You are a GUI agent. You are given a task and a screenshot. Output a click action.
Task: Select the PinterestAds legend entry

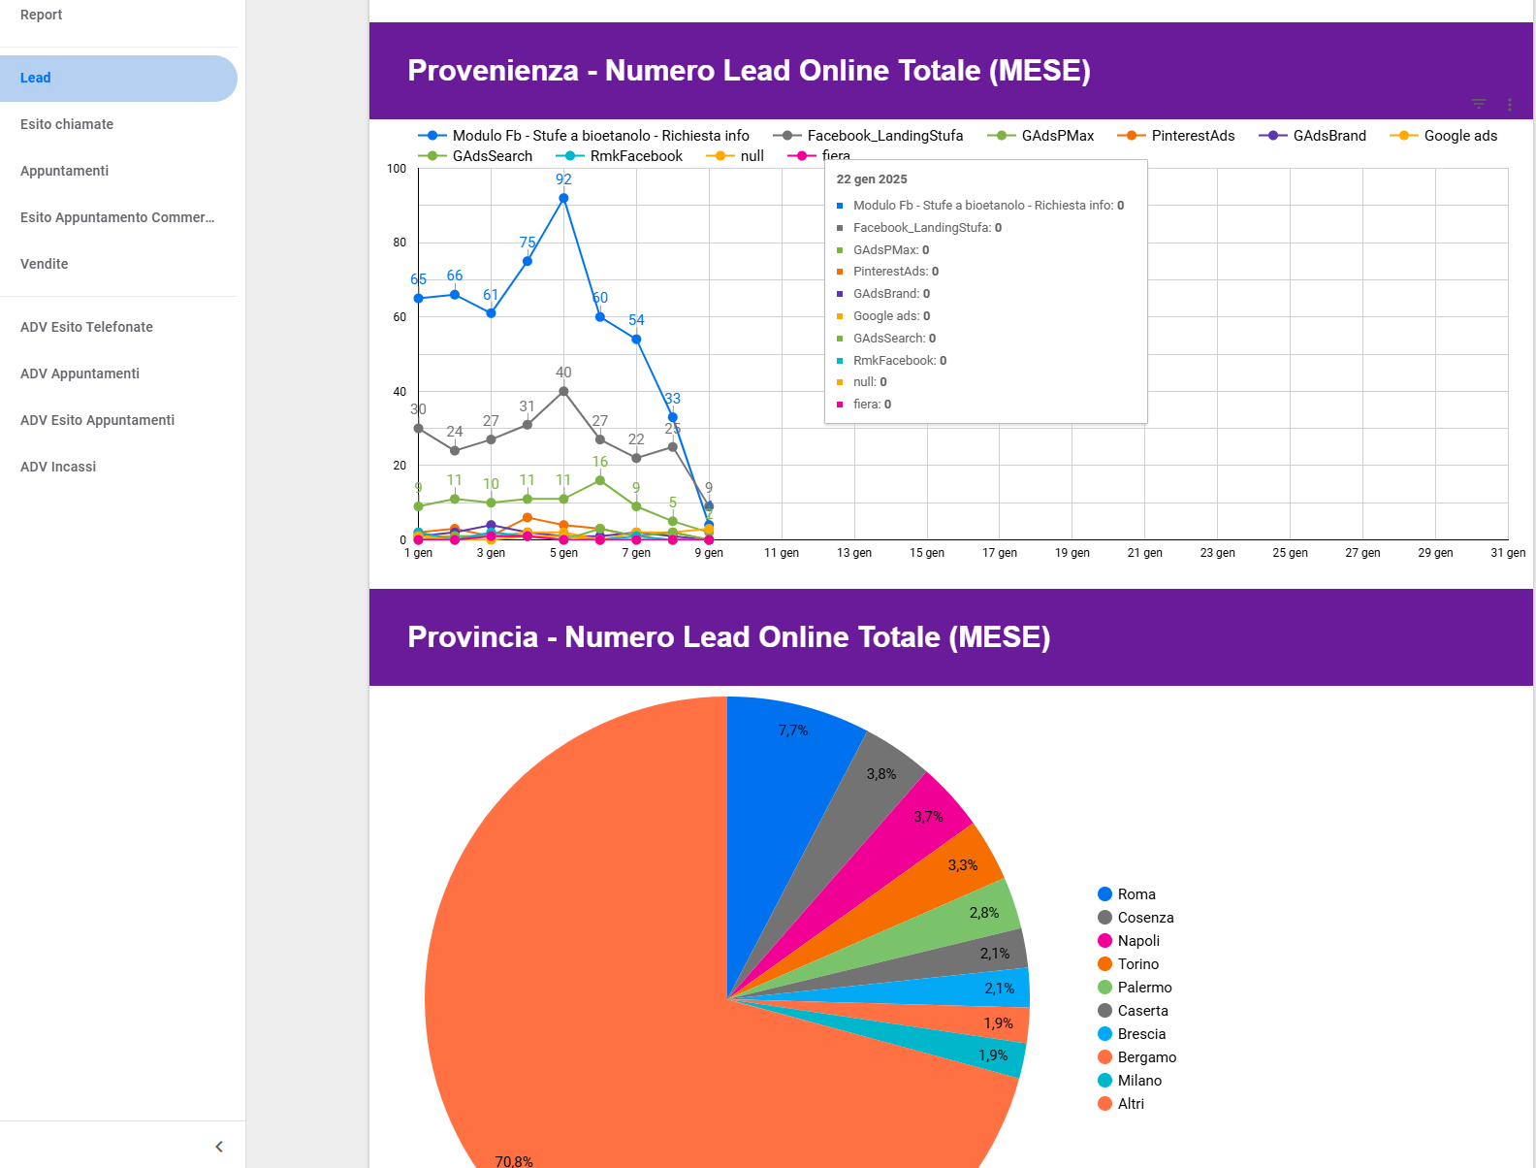[x=1176, y=136]
